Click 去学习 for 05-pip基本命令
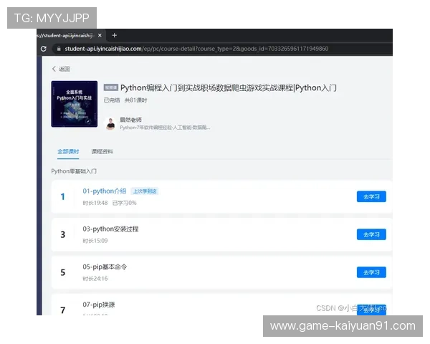This screenshot has height=344, width=430. pyautogui.click(x=371, y=272)
